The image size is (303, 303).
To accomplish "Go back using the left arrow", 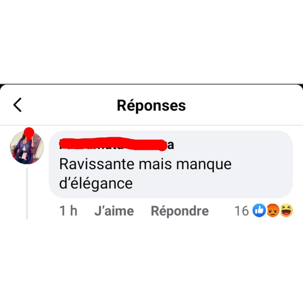I will (x=17, y=105).
